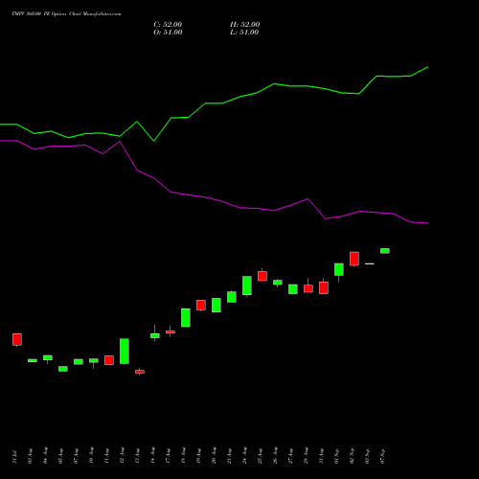Click the last green candle above 07 Sep
479x479 pixels.
[x=385, y=251]
